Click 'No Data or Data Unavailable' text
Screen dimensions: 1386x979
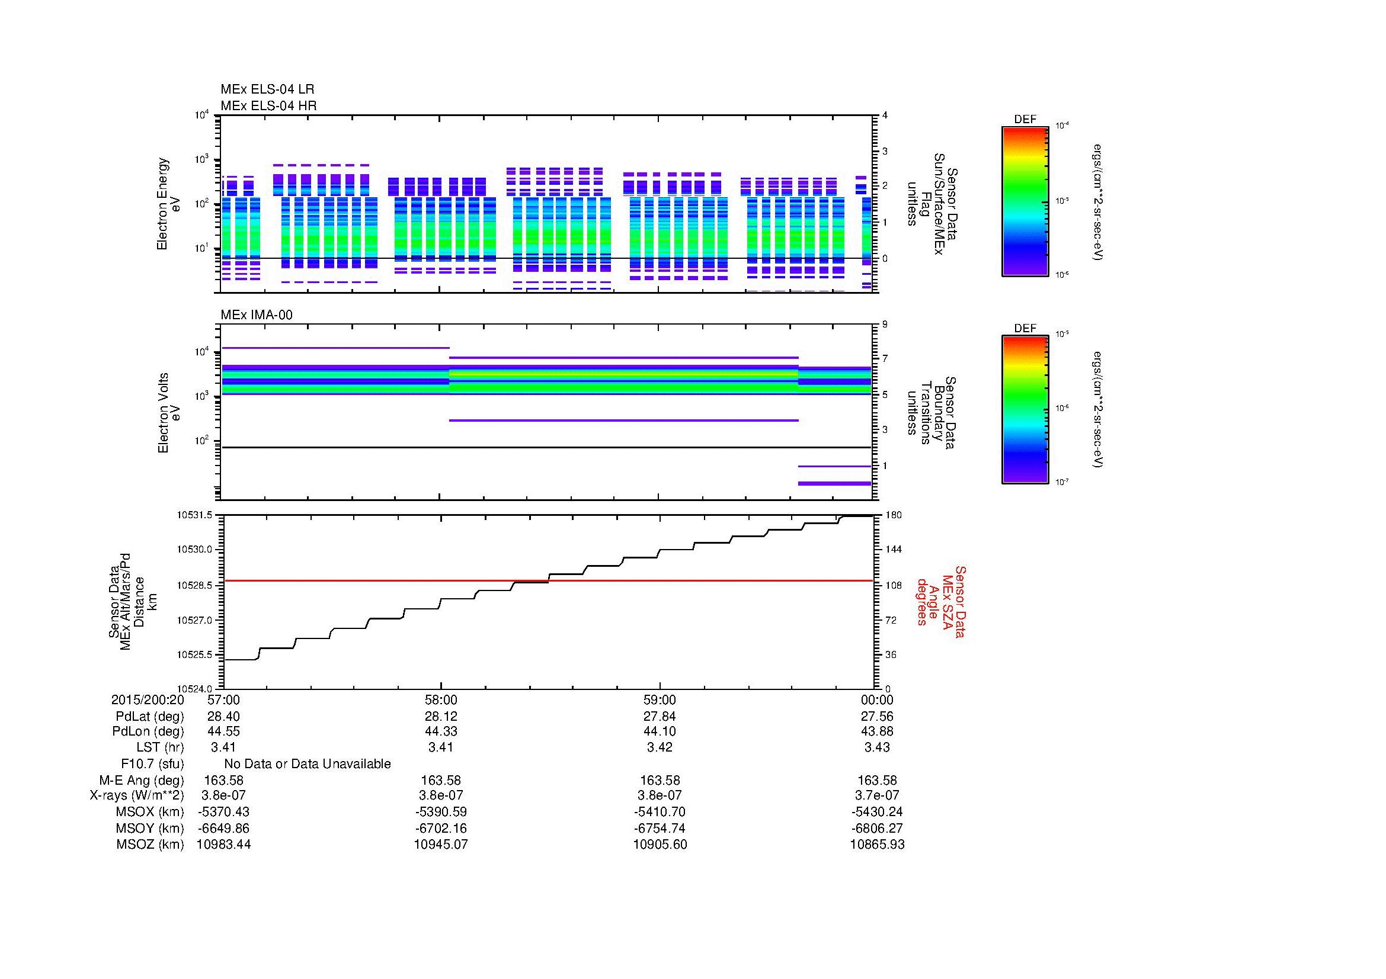pos(308,764)
